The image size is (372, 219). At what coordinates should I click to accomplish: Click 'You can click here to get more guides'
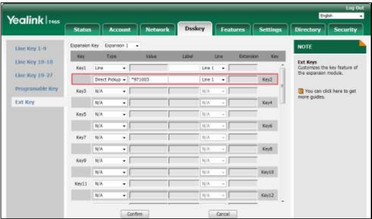tap(327, 94)
